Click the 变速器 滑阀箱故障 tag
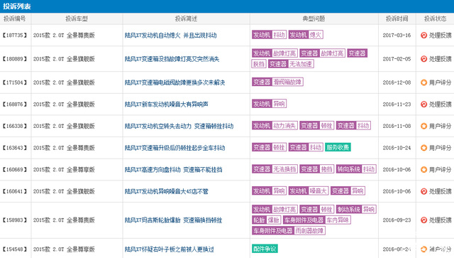The height and width of the screenshot is (258, 454). point(277,82)
